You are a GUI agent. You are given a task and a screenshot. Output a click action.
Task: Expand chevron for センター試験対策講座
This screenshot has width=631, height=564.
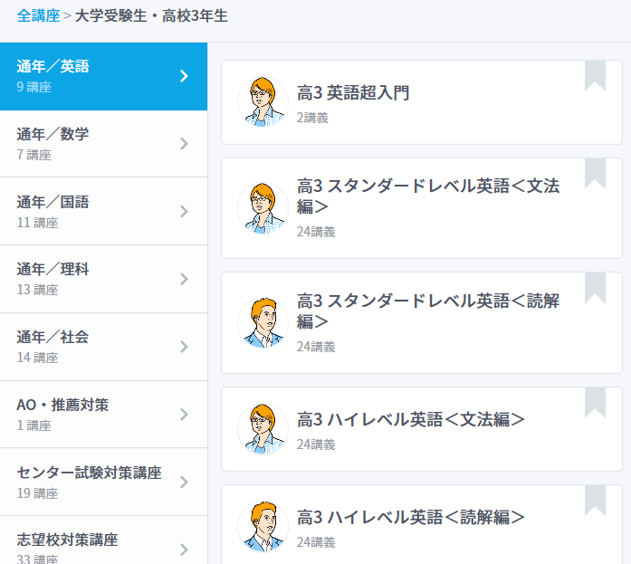[x=184, y=482]
